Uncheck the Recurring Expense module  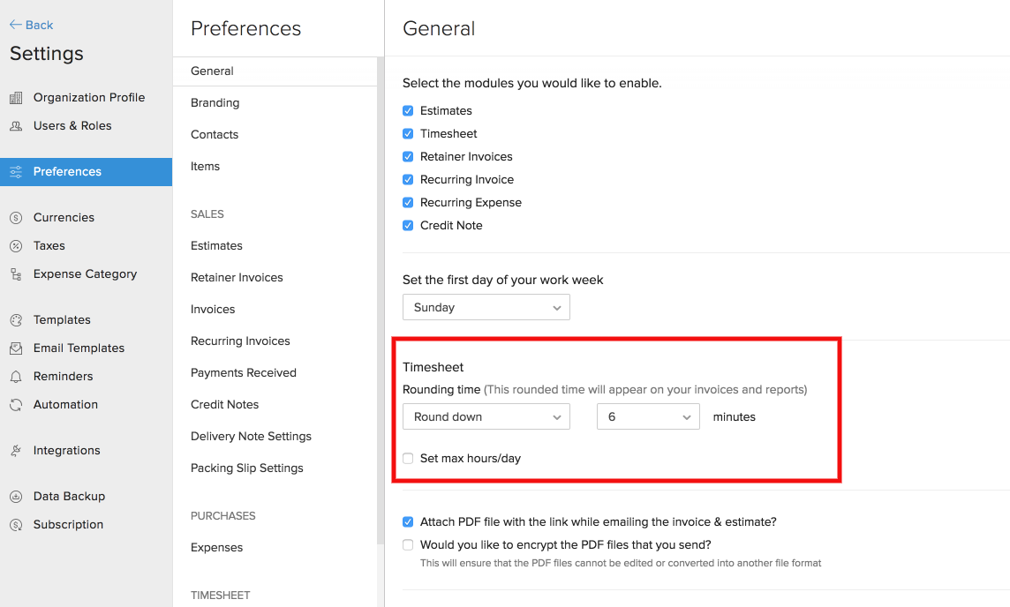408,203
